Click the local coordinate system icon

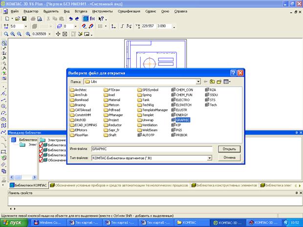(113, 26)
